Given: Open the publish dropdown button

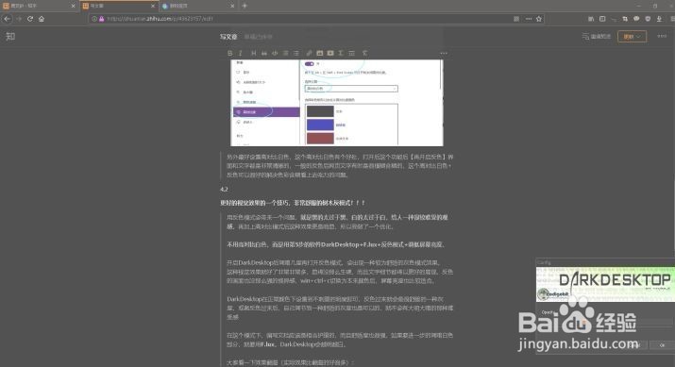Looking at the screenshot, I should pos(632,37).
